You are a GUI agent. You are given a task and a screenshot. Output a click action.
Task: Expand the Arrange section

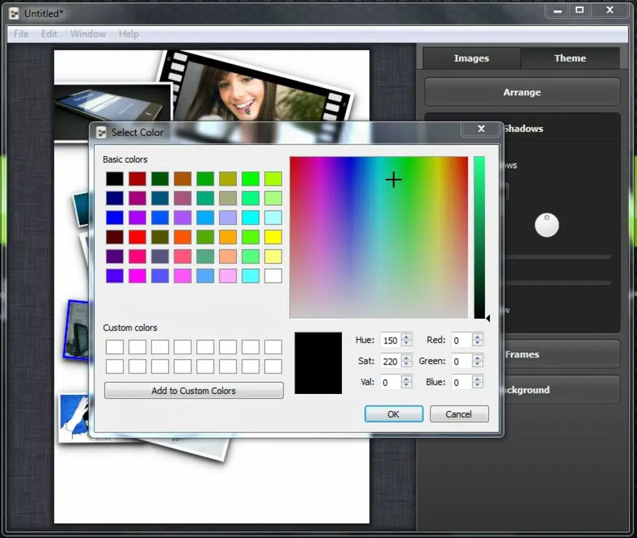[522, 92]
